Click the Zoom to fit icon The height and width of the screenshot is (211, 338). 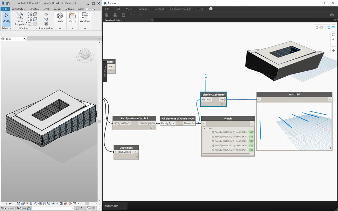pyautogui.click(x=333, y=34)
